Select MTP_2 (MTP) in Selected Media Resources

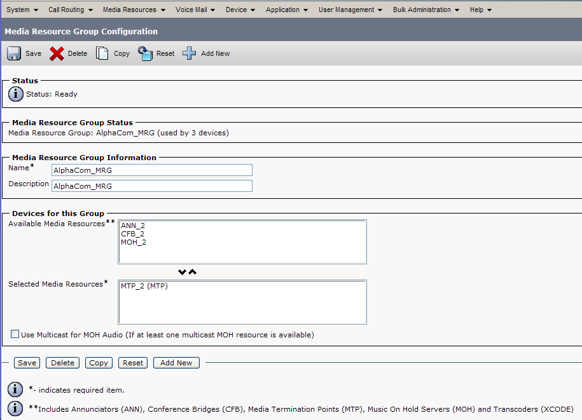click(x=144, y=287)
